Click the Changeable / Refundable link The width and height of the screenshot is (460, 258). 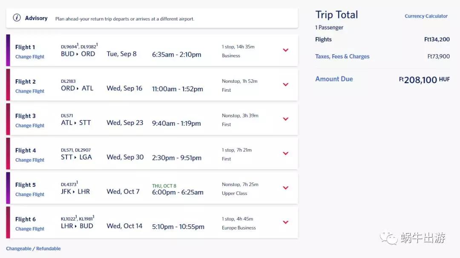point(33,249)
